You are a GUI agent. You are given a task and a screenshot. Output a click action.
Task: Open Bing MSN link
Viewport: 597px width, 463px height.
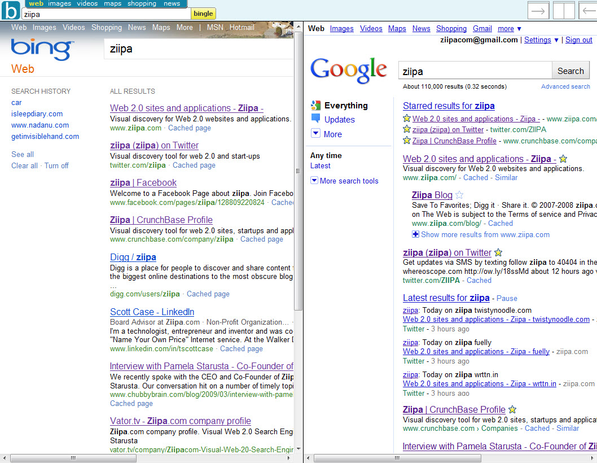(x=215, y=28)
